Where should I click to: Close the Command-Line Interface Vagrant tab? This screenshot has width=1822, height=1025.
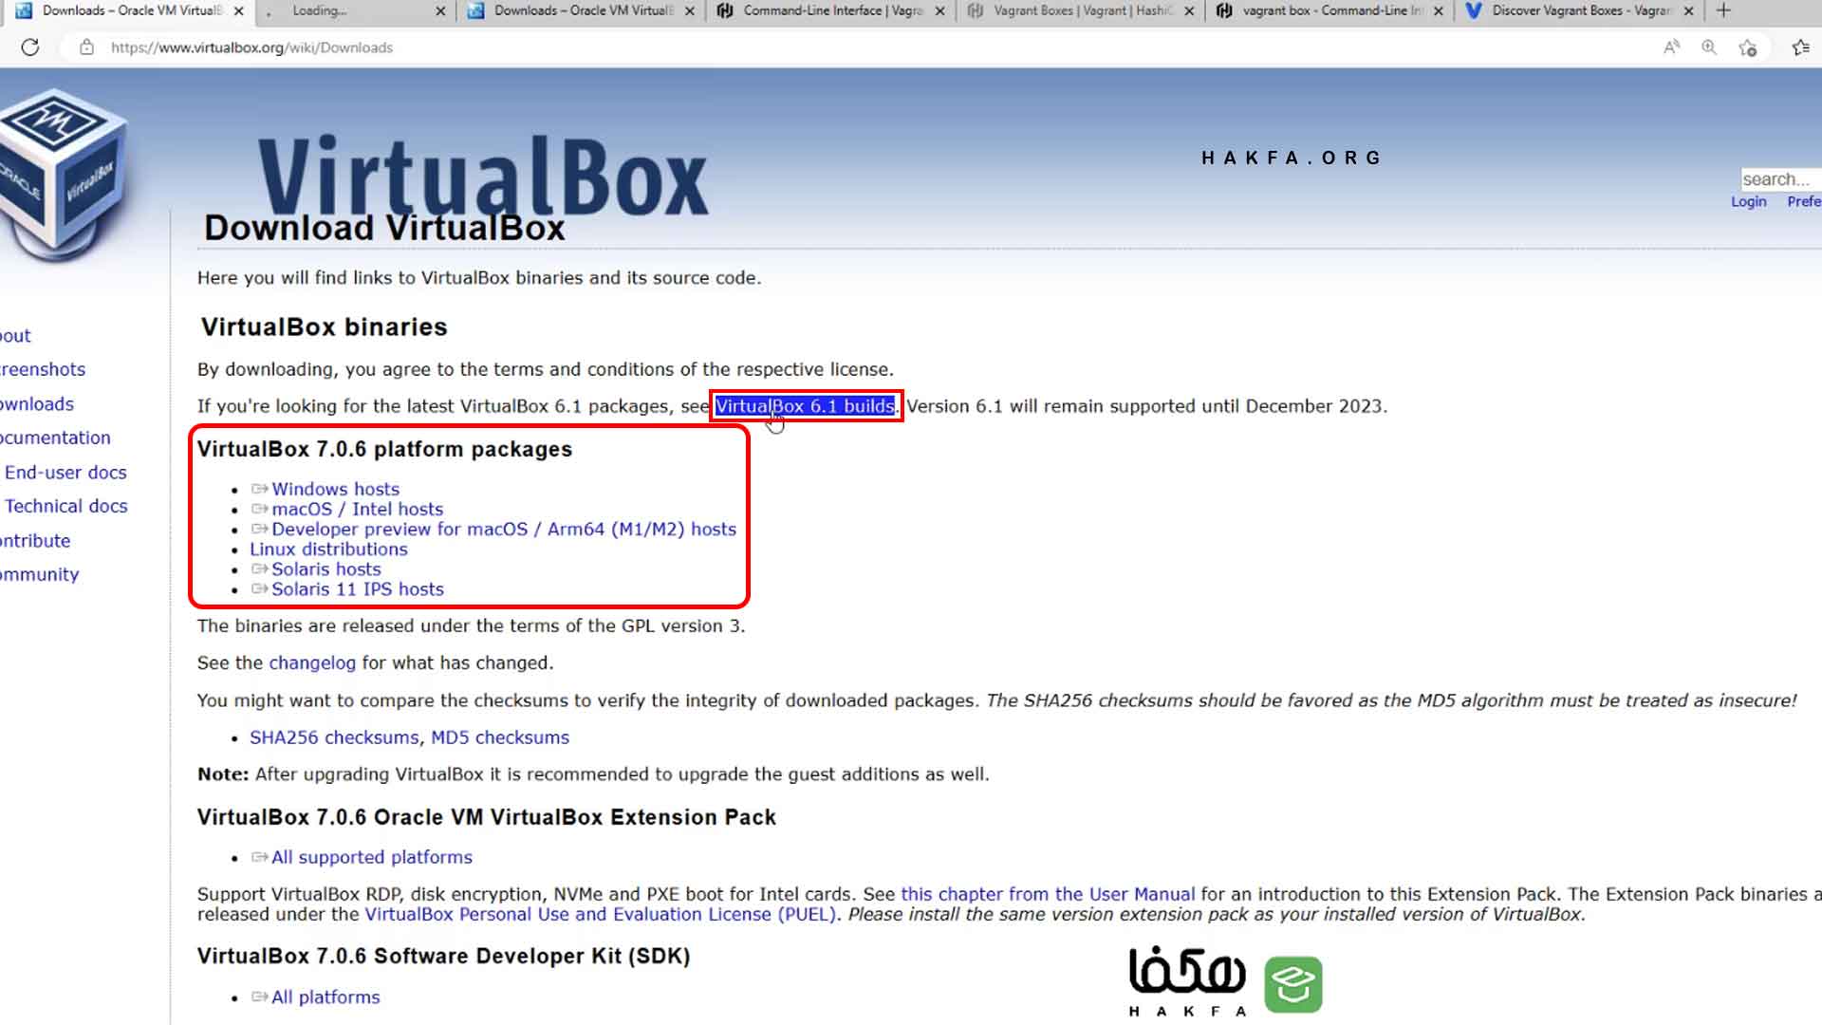point(939,10)
